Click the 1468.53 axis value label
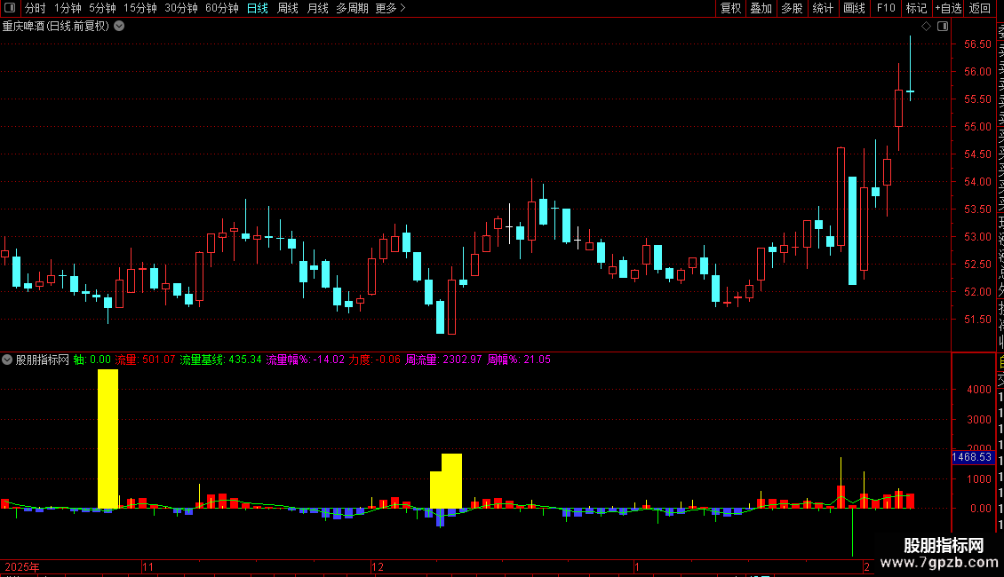 tap(972, 457)
